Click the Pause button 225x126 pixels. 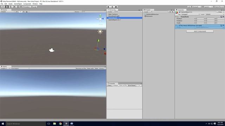pos(112,7)
